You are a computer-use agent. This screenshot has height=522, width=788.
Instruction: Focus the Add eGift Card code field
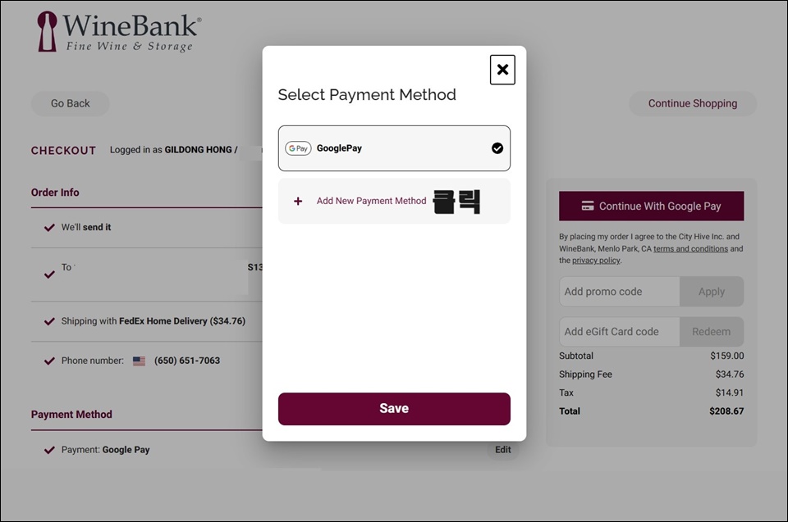point(620,332)
